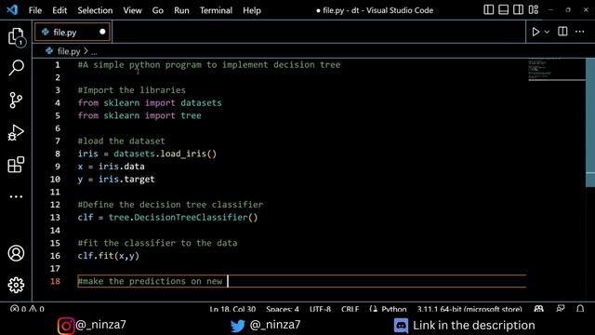Customize layout icon in title bar

(x=534, y=10)
